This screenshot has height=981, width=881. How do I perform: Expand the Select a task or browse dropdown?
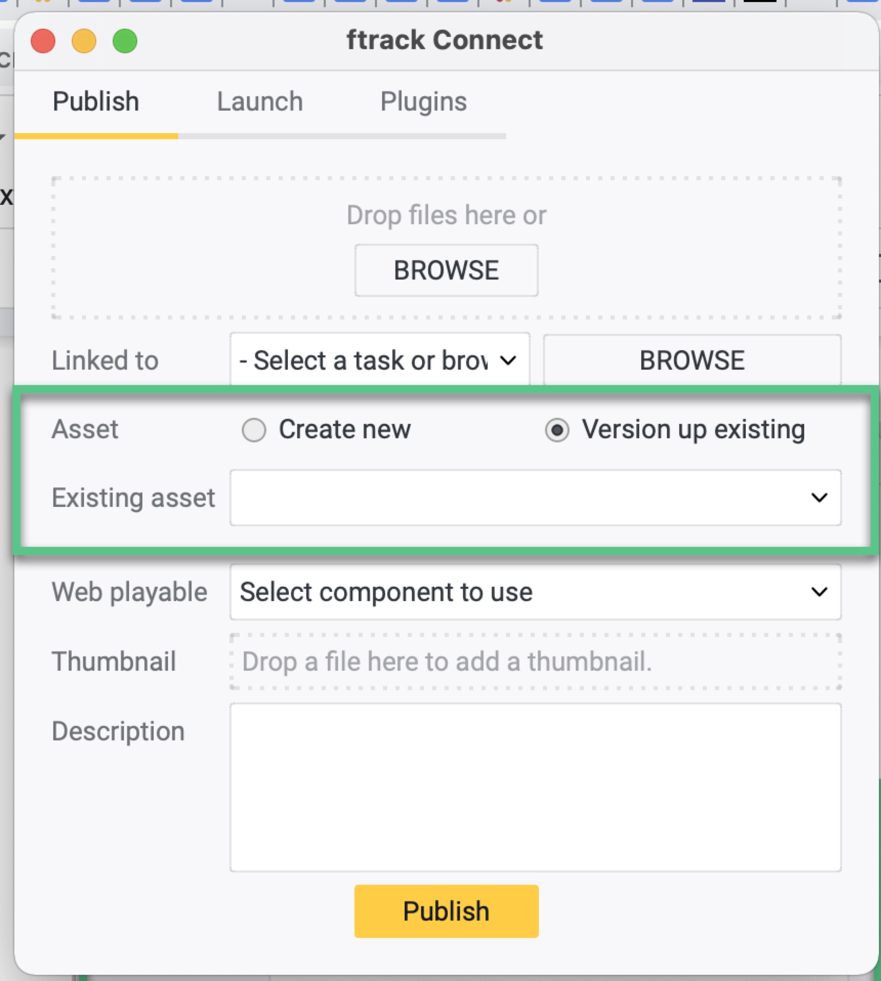pyautogui.click(x=379, y=360)
